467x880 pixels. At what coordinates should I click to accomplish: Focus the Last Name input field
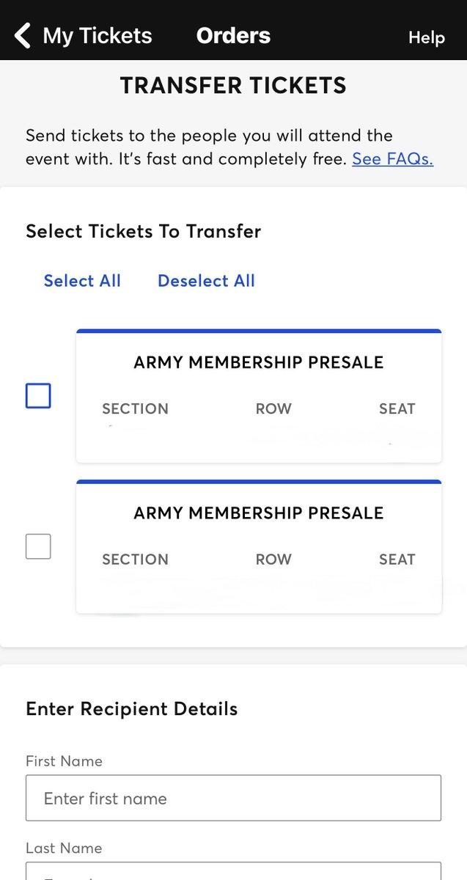[233, 871]
